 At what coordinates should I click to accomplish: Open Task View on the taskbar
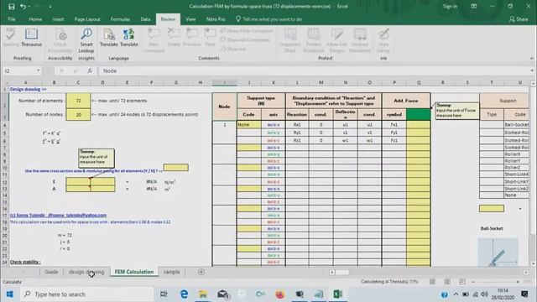click(x=164, y=294)
